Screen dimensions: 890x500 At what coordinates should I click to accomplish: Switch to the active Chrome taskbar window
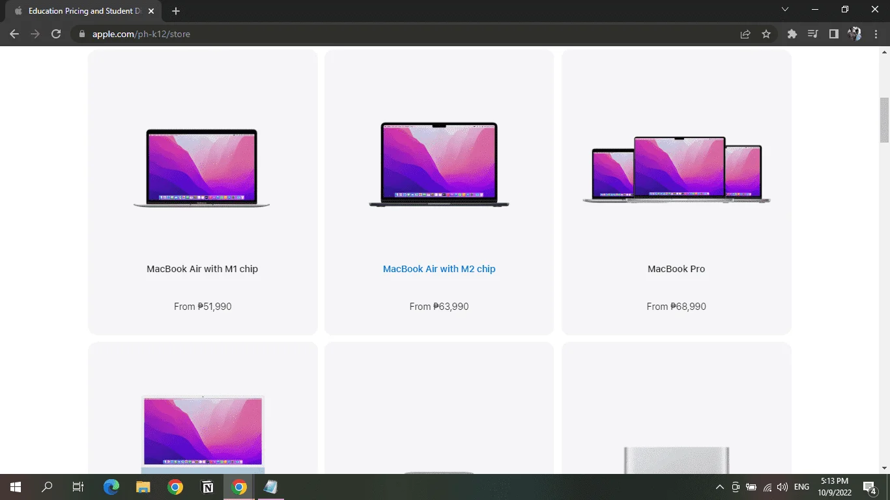coord(239,487)
